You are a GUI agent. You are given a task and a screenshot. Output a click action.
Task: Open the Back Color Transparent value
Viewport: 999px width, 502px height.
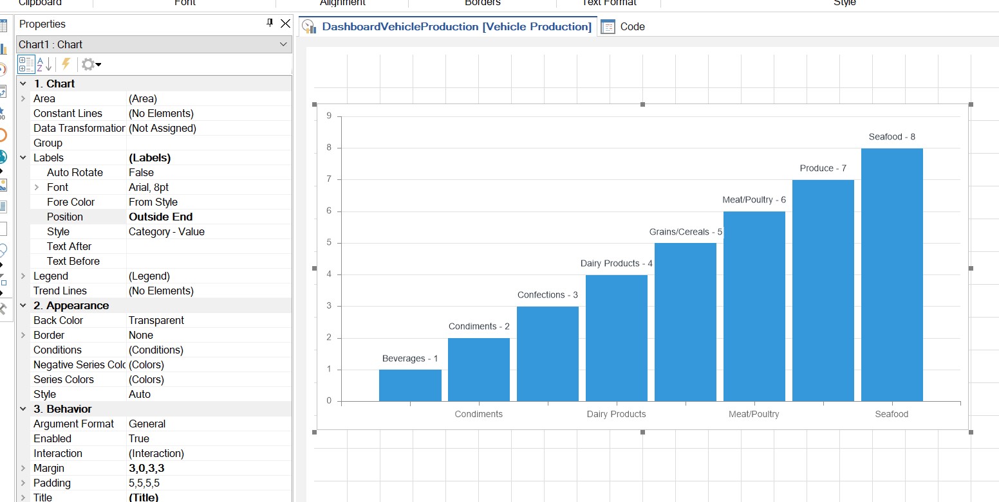click(209, 320)
